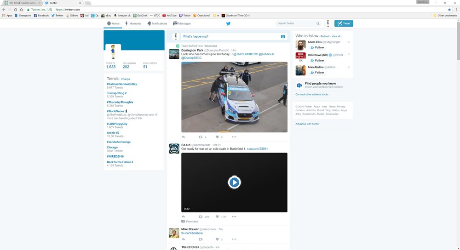Click EA UK profile avatar
Screen dimensions: 460x250
(174, 148)
